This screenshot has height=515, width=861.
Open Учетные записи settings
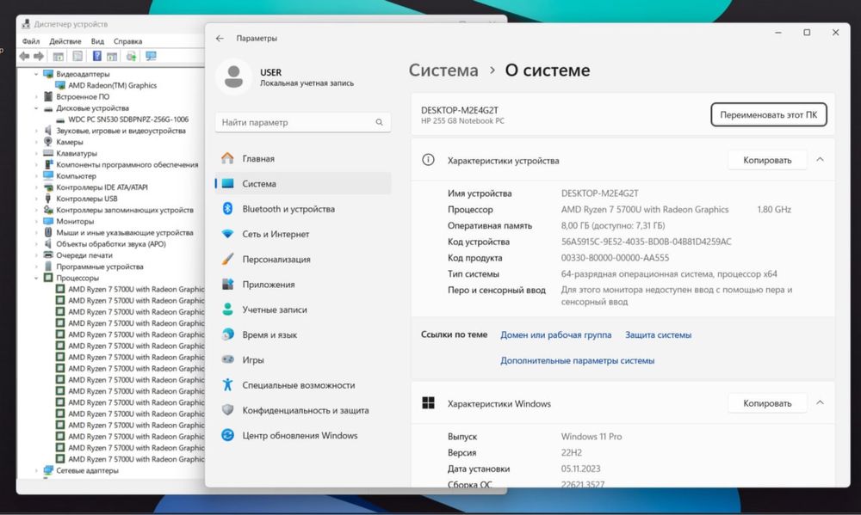(303, 310)
